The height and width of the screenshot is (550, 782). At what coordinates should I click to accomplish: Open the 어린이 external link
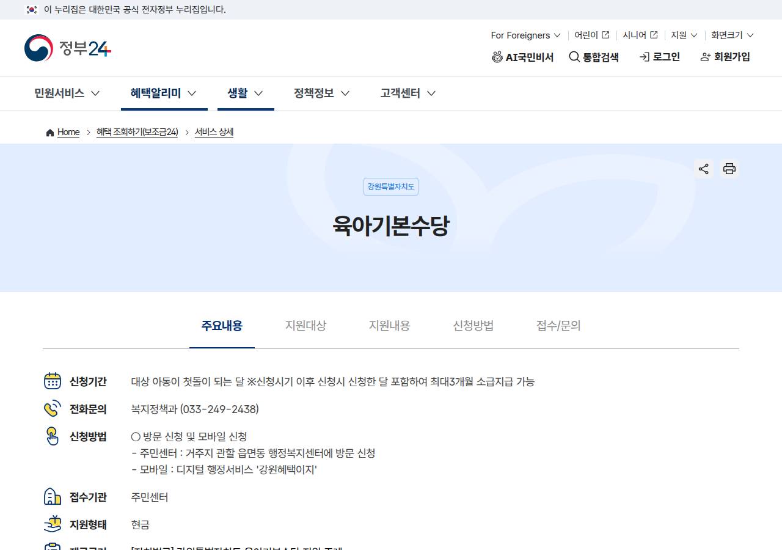592,35
